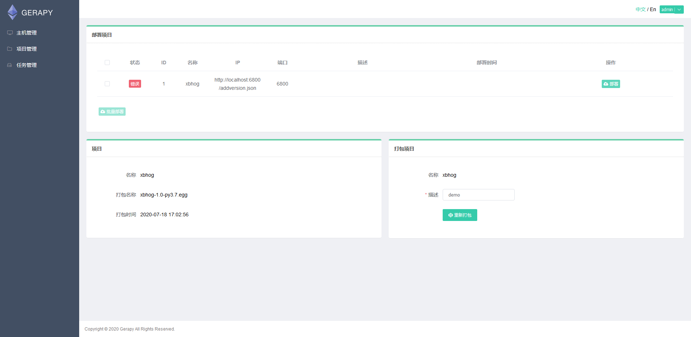Click the admin user button
Viewport: 691px width, 337px height.
[667, 10]
